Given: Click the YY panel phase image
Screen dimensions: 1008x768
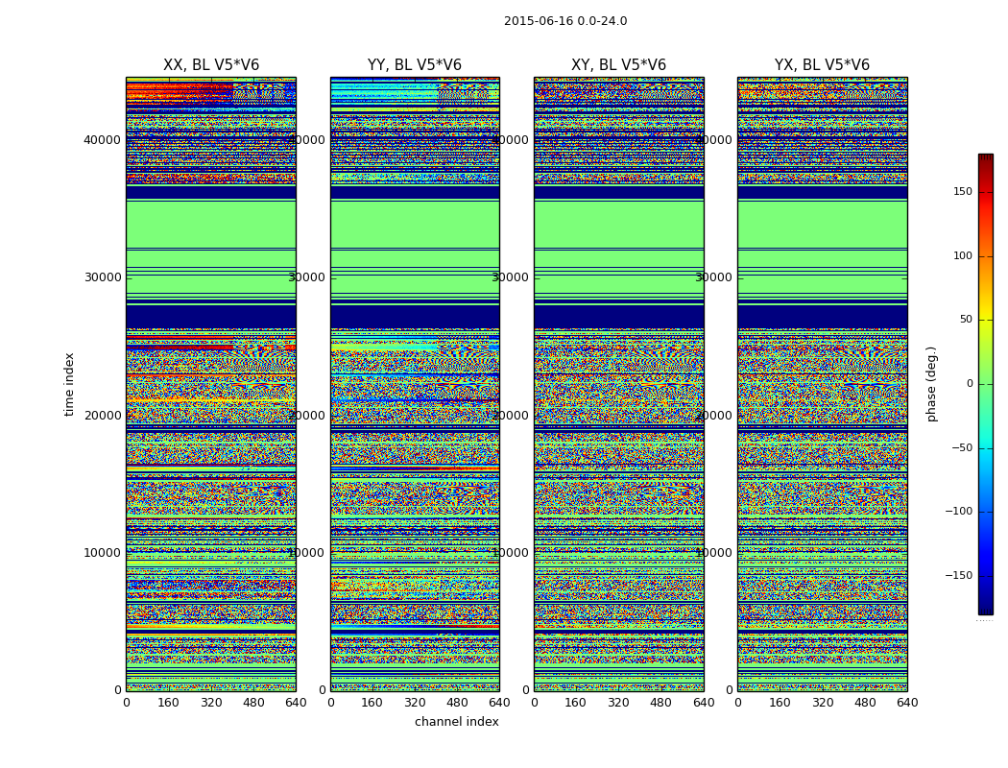Looking at the screenshot, I should 416,384.
